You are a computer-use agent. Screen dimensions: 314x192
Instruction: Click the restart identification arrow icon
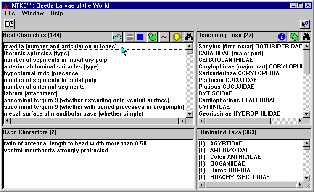(x=118, y=37)
